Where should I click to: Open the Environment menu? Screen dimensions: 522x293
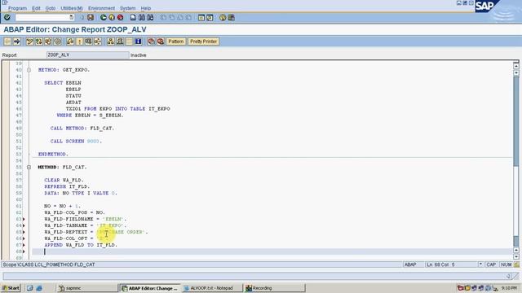[101, 8]
